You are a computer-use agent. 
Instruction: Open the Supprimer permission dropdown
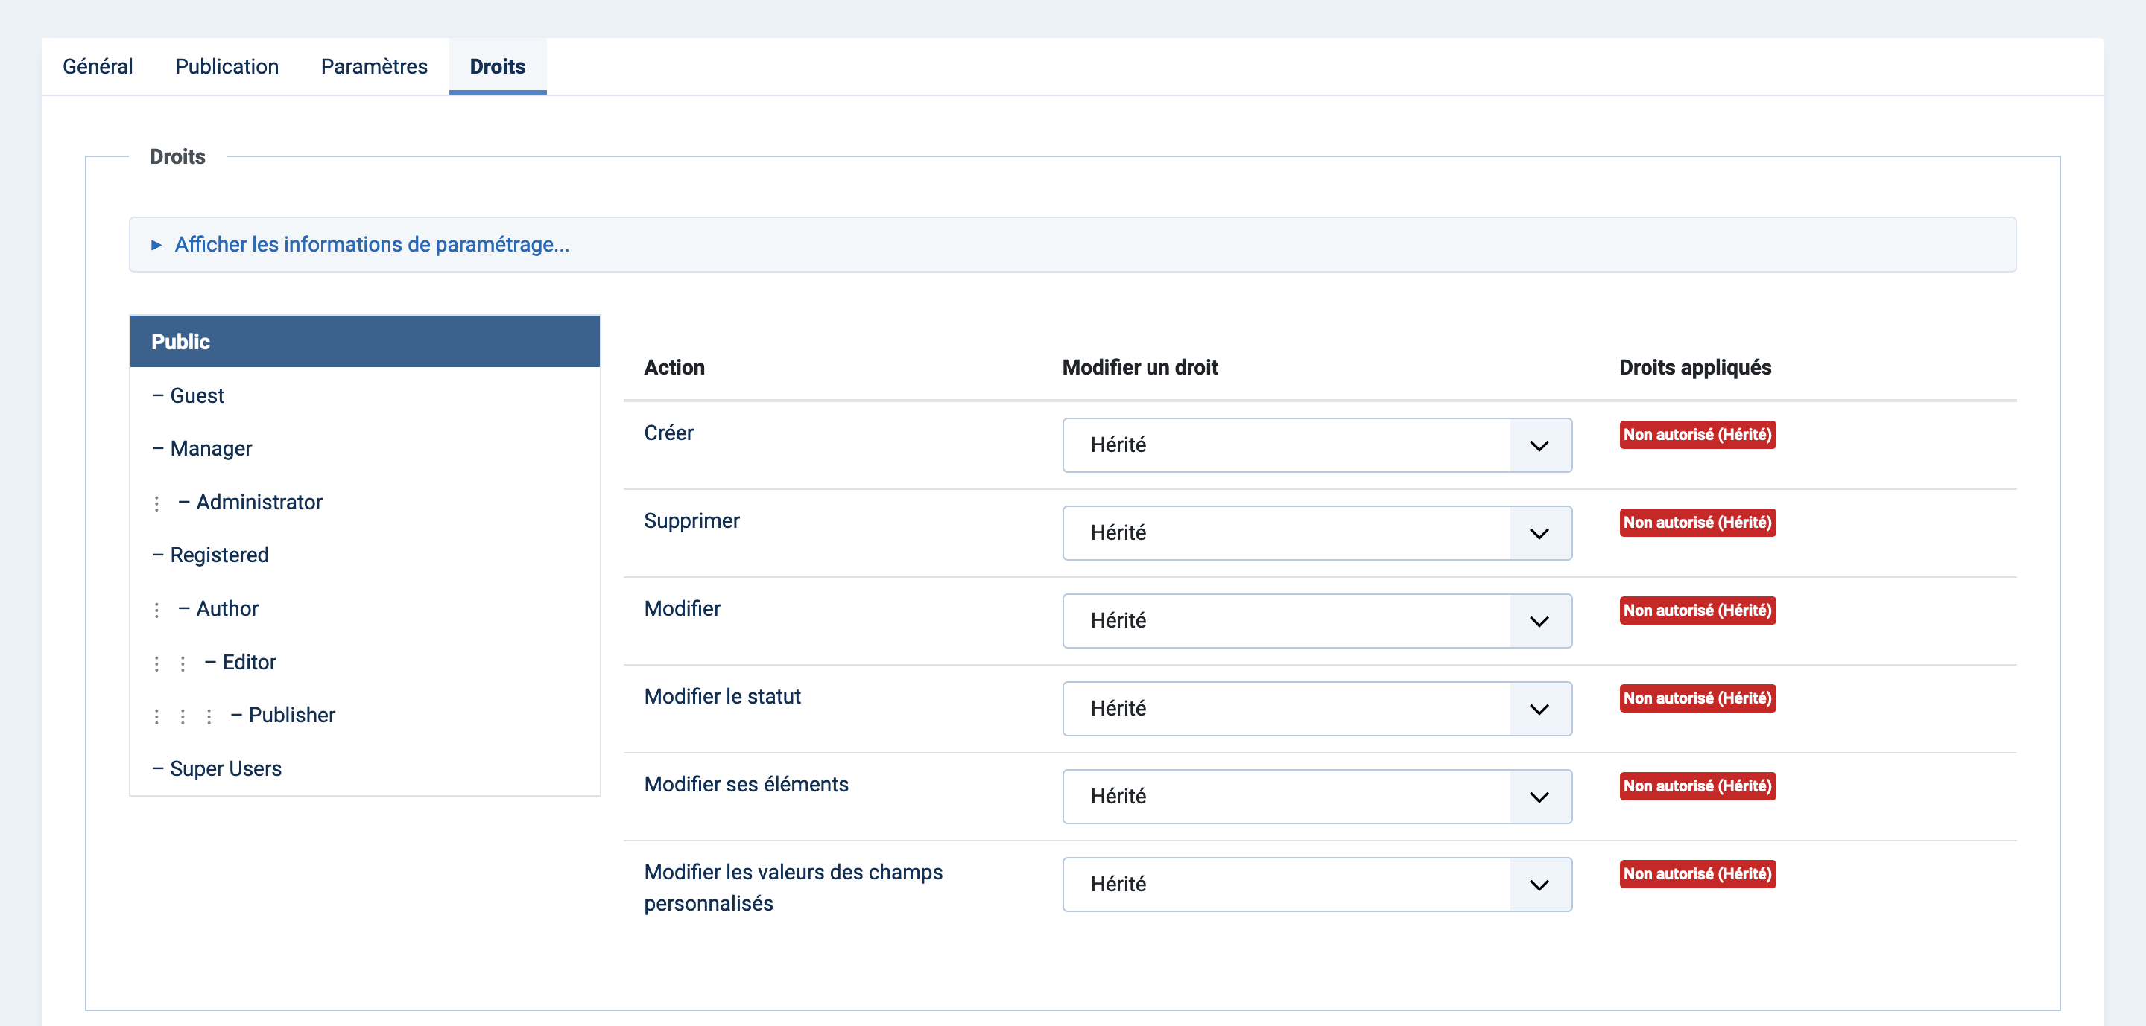[1317, 532]
